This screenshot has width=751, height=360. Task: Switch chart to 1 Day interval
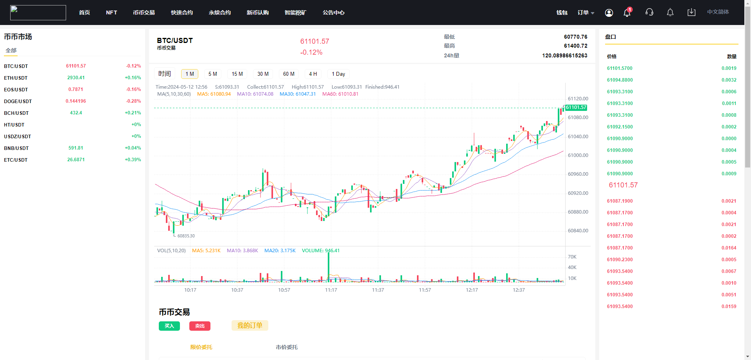coord(338,74)
